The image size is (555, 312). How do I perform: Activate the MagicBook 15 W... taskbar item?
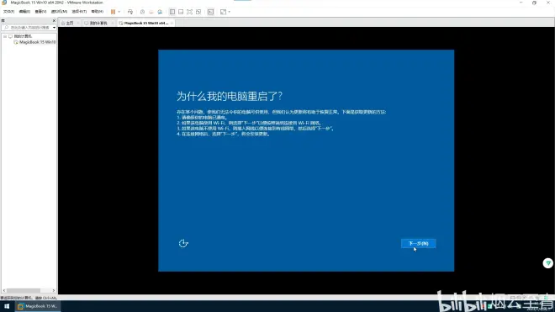(37, 306)
